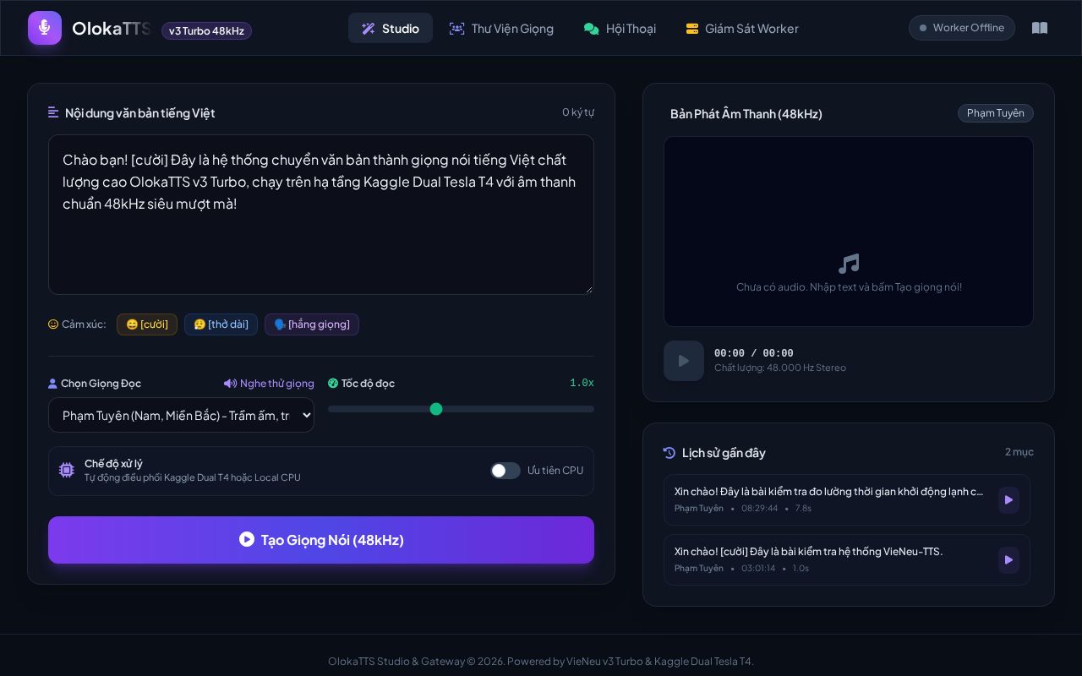This screenshot has height=676, width=1082.
Task: Click the person icon beside Chọn Giọng Đọc
Action: point(52,384)
